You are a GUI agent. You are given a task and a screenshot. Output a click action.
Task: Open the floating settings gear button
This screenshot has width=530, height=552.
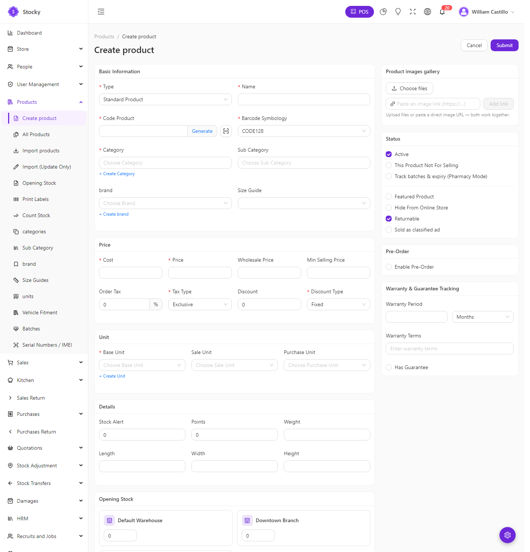pyautogui.click(x=507, y=535)
